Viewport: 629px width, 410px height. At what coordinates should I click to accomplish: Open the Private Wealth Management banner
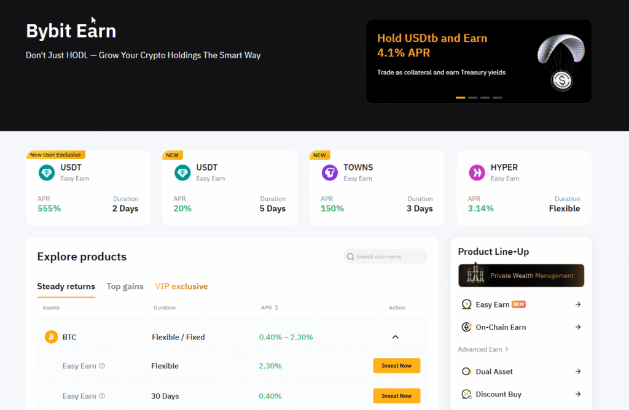pos(521,276)
